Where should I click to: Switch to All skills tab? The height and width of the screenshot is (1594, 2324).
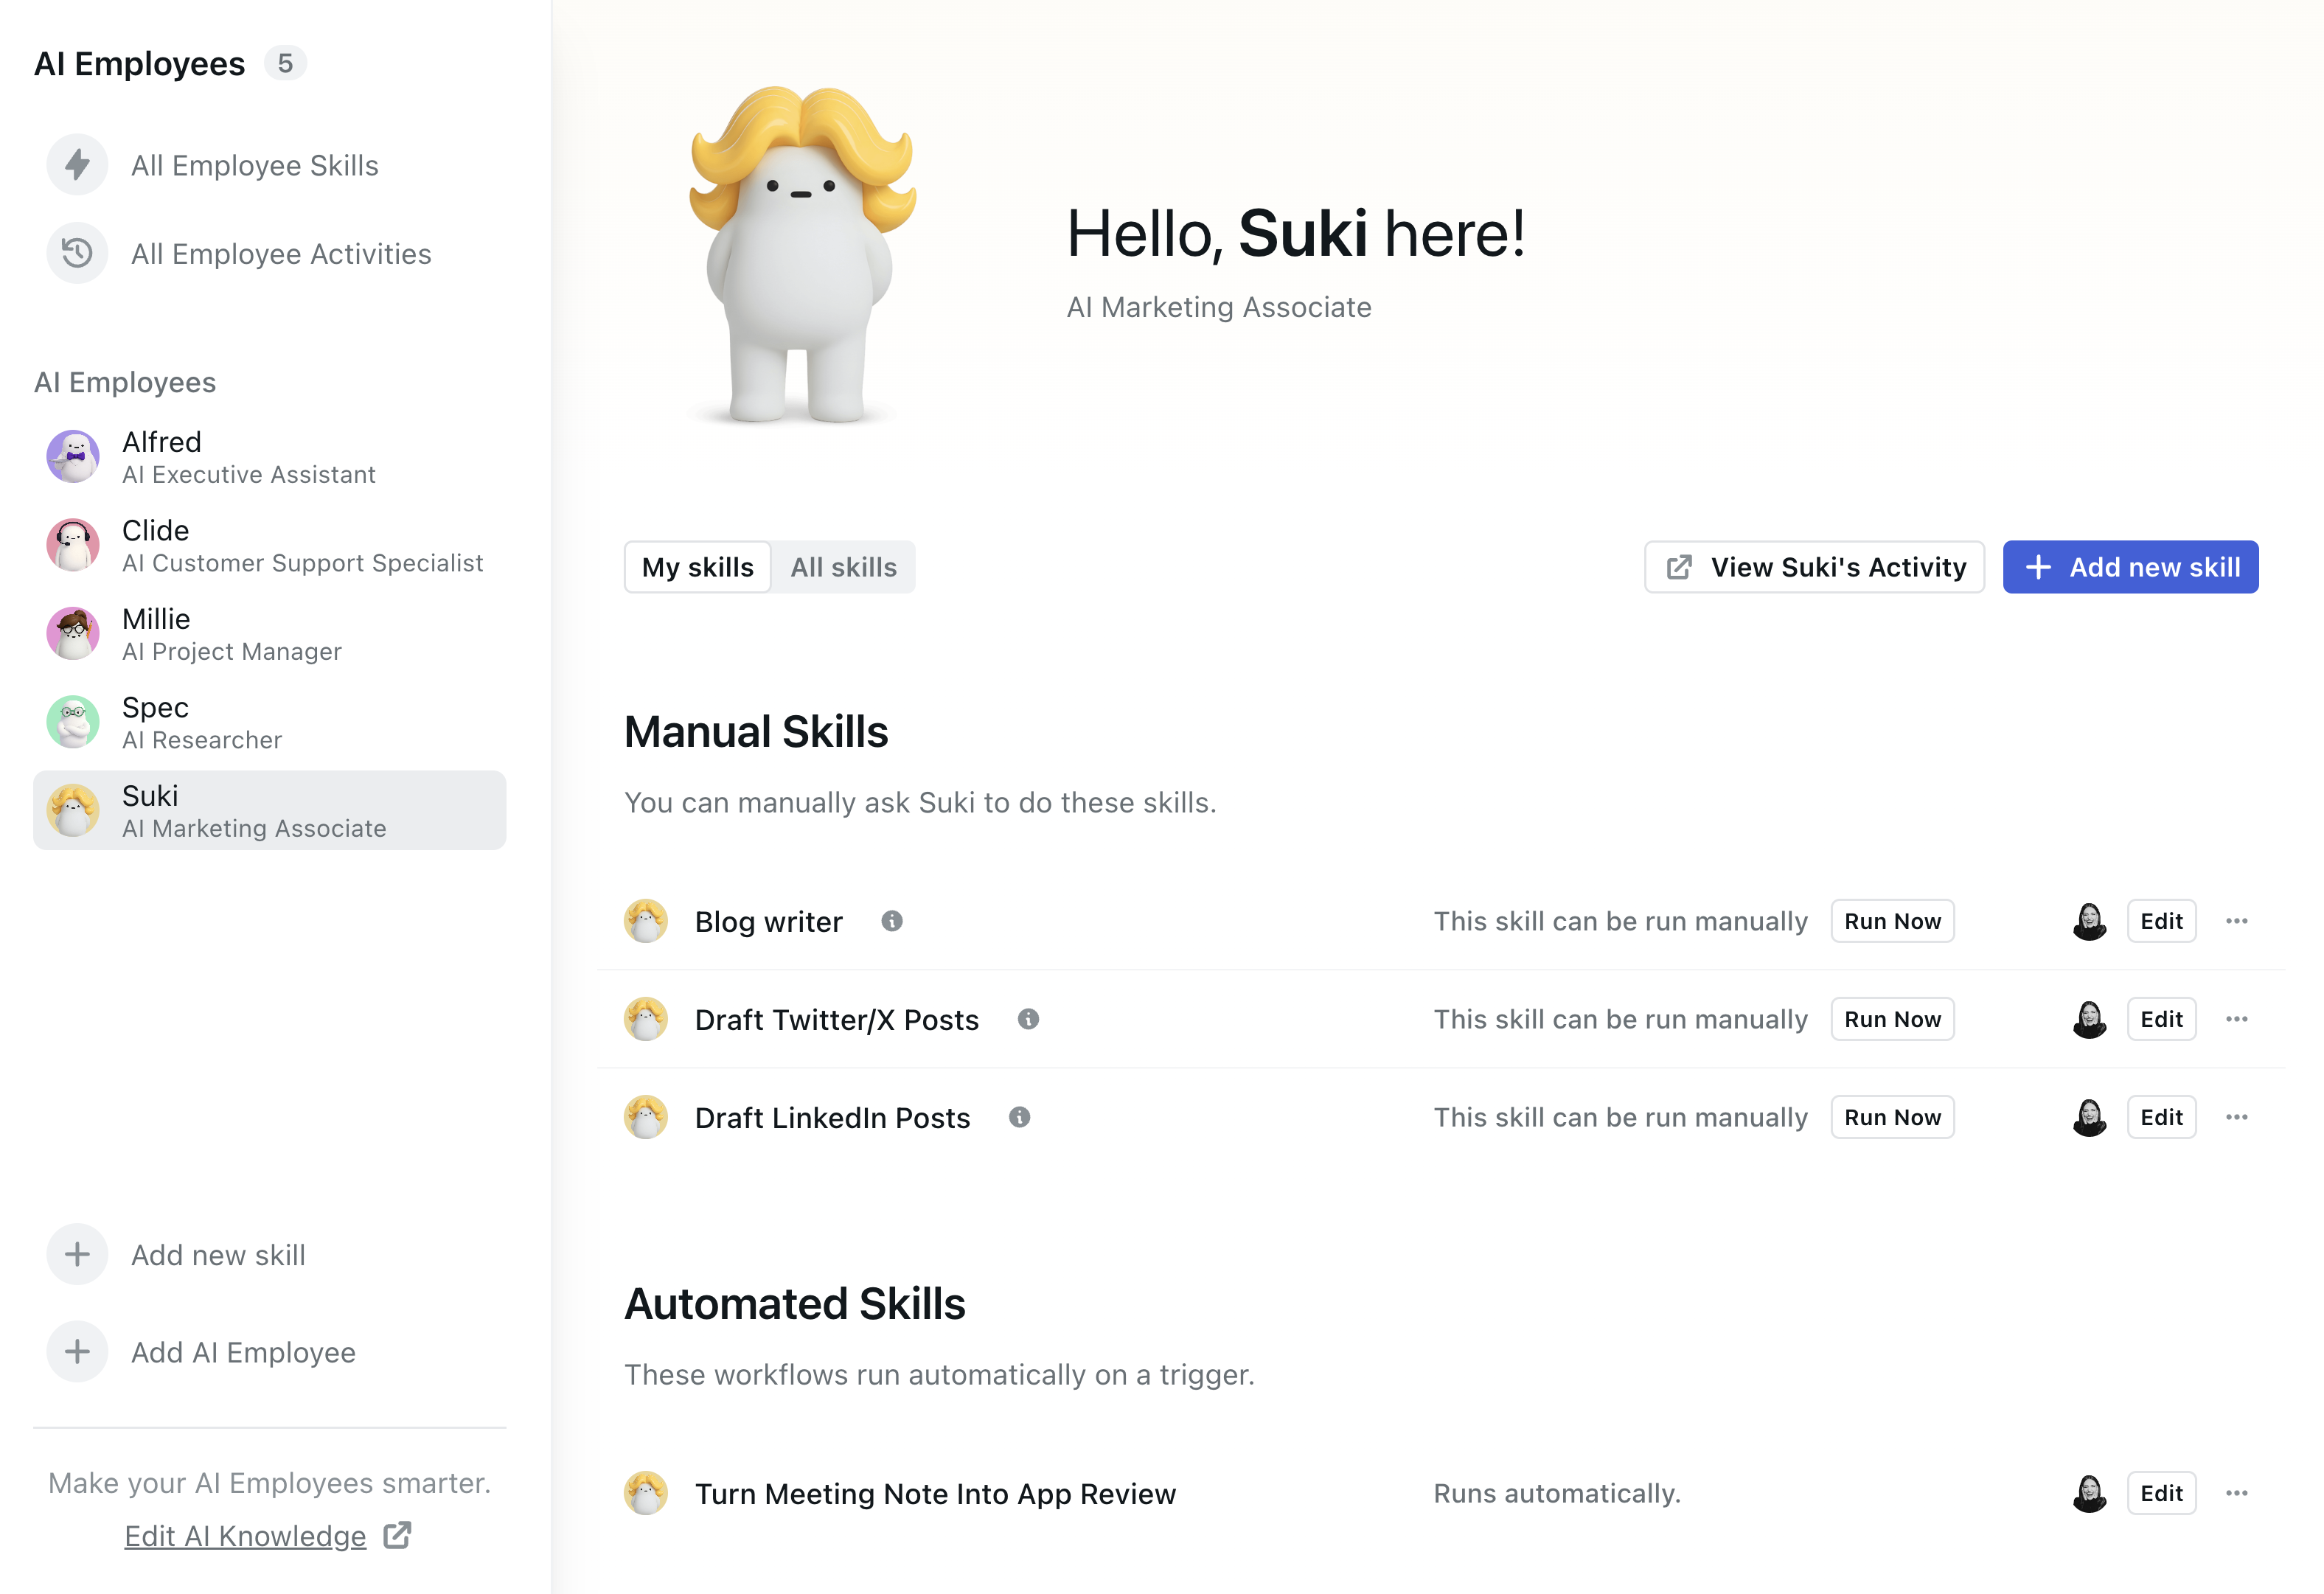[843, 567]
